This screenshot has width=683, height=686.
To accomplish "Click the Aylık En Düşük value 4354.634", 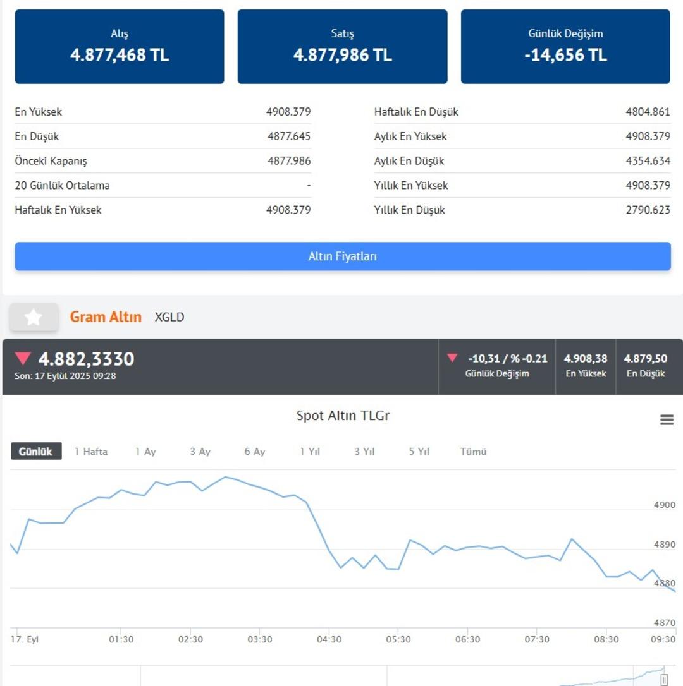I will [648, 161].
